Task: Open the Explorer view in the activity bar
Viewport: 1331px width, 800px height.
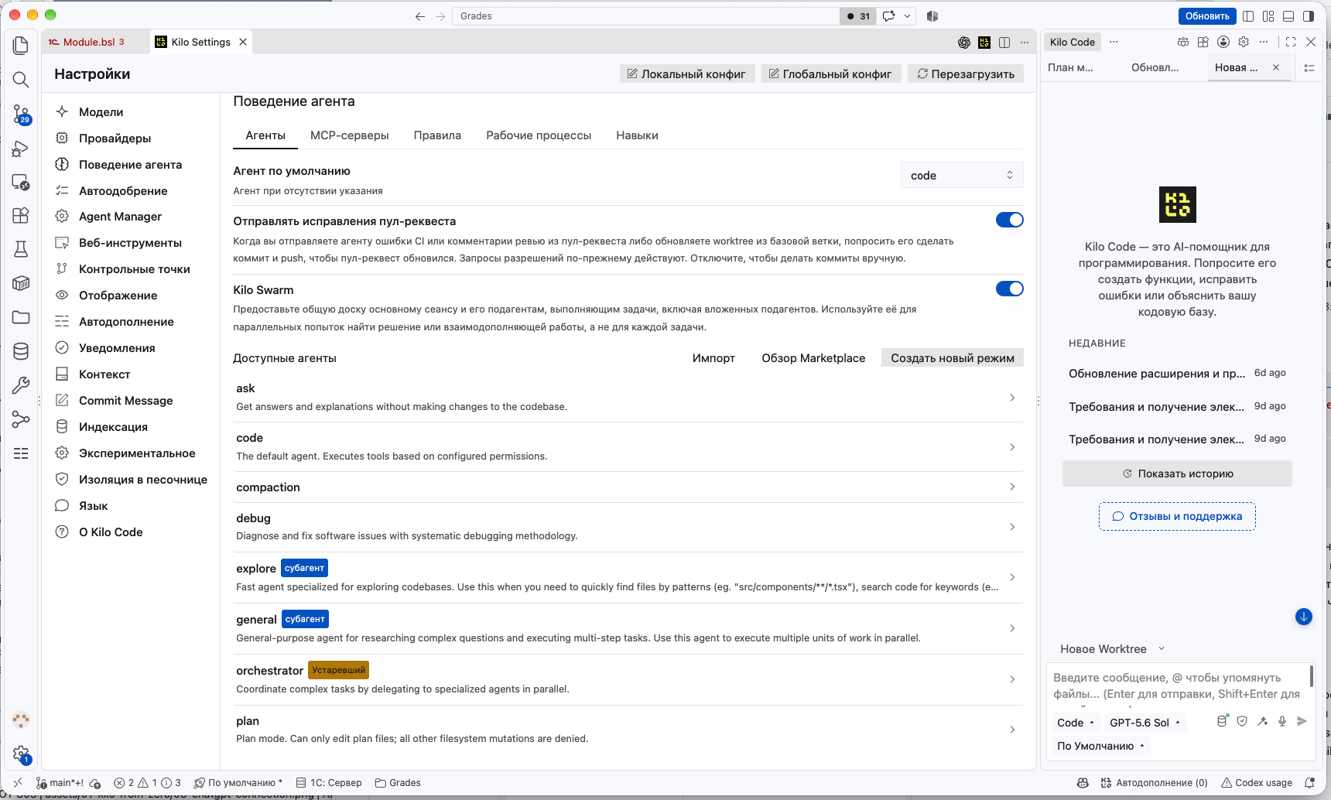Action: click(x=21, y=46)
